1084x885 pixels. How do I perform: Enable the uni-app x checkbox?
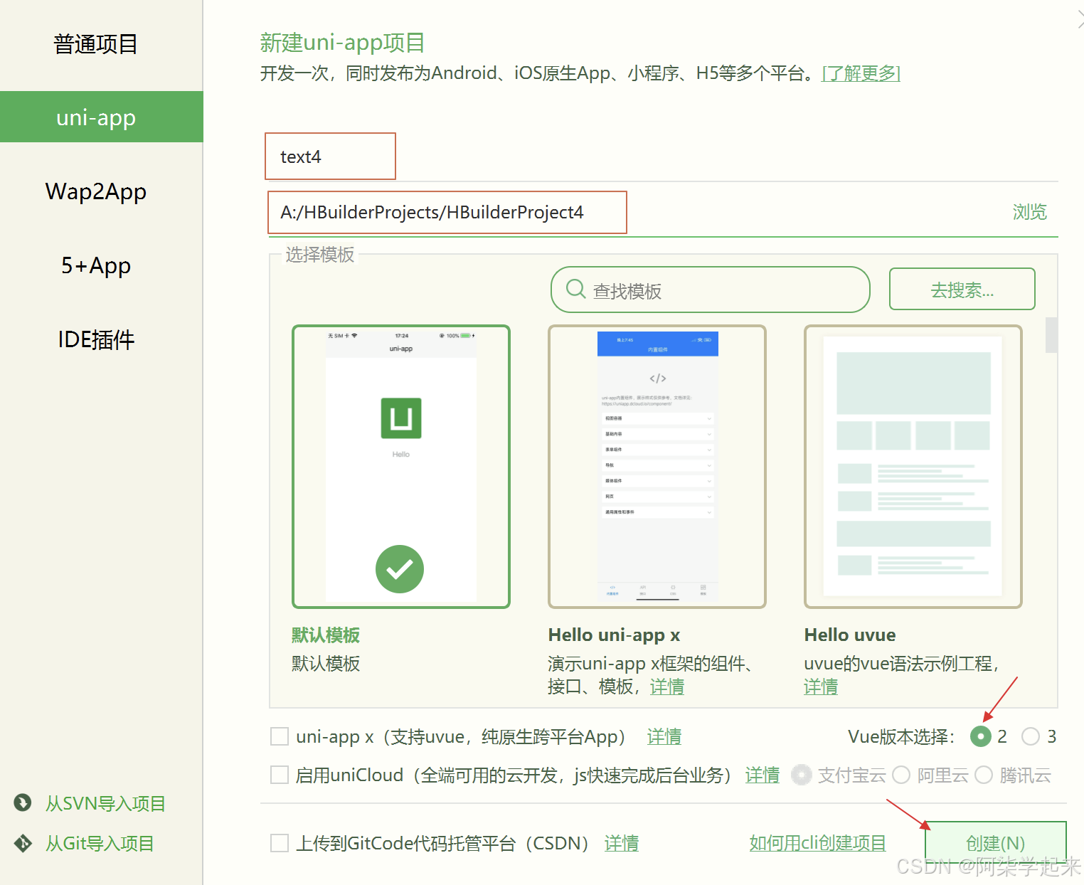pos(280,736)
